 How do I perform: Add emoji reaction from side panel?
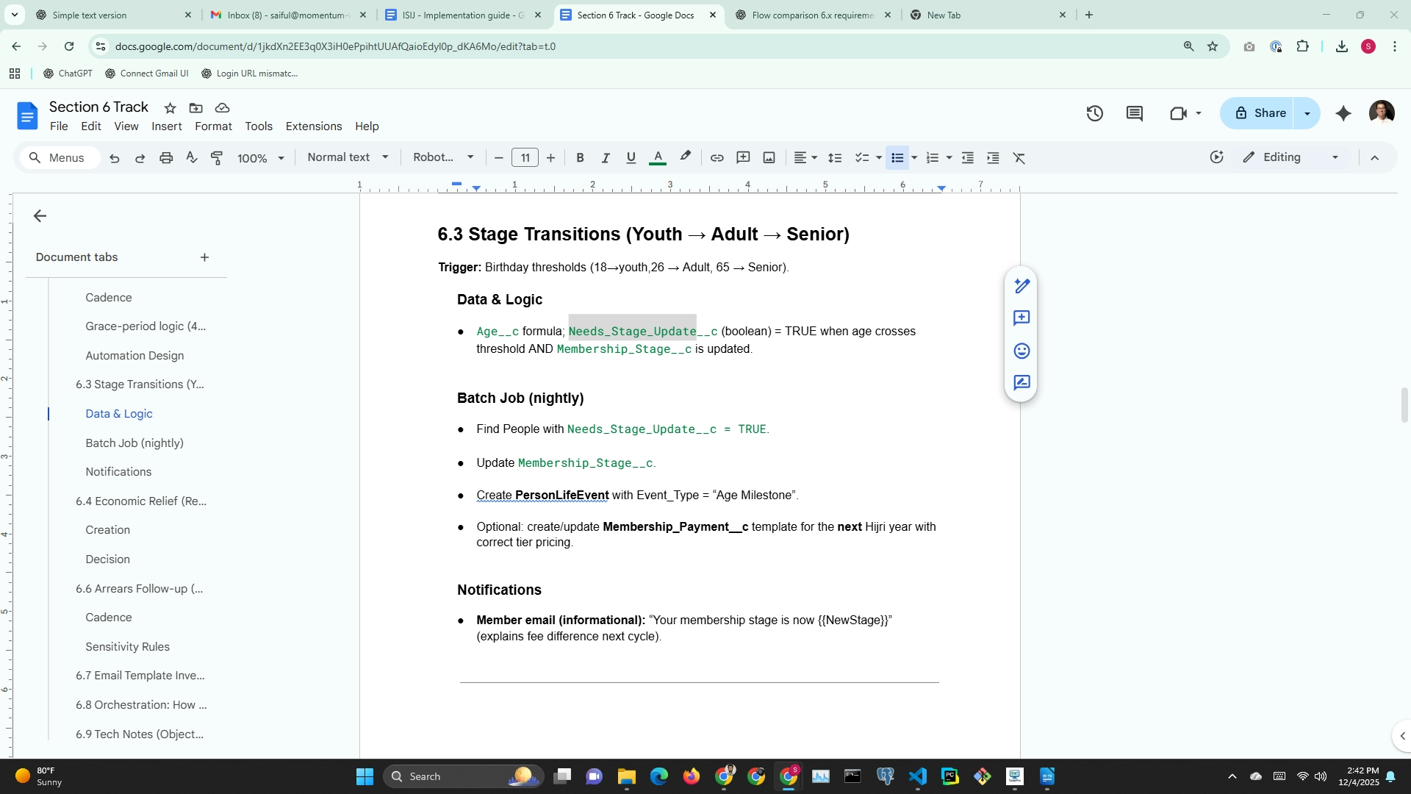[x=1022, y=351]
